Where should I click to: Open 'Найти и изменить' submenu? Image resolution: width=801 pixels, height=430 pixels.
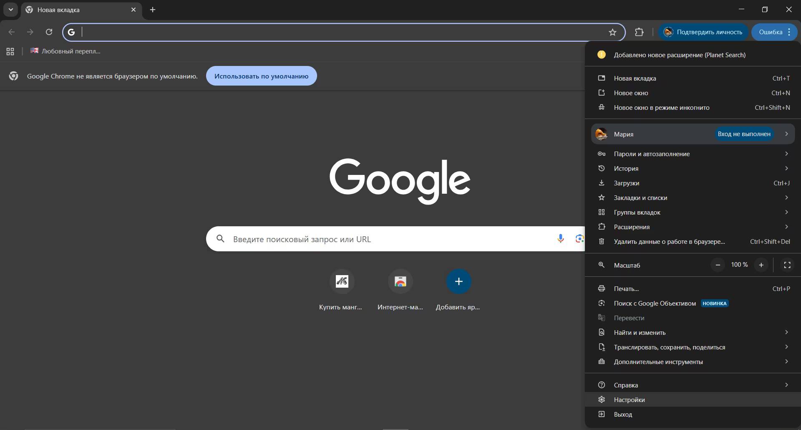click(693, 332)
